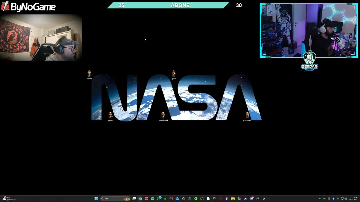Open Copilot from the taskbar
360x202 pixels.
[x=239, y=199]
